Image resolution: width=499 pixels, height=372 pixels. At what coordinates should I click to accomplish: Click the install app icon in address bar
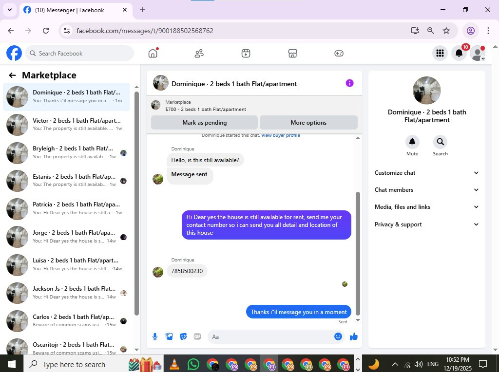pos(415,31)
